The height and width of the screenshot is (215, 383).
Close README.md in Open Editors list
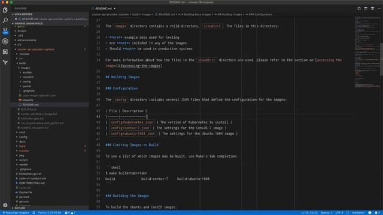(x=16, y=19)
